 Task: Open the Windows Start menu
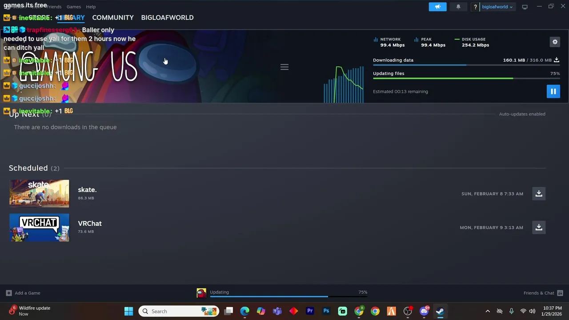128,311
